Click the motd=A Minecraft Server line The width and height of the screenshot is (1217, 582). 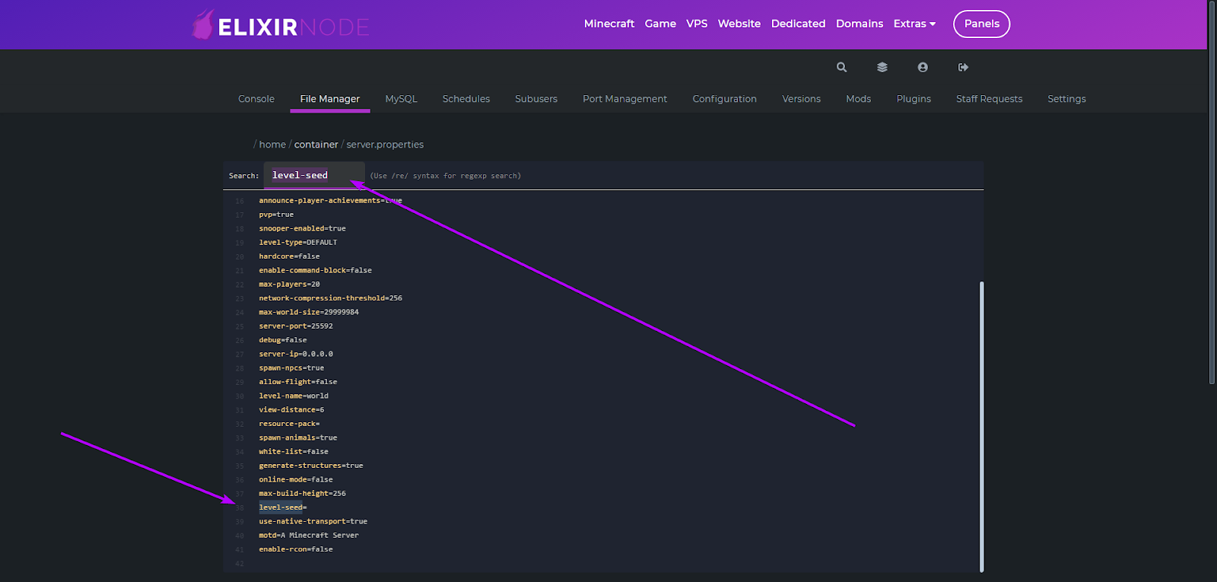(x=309, y=536)
